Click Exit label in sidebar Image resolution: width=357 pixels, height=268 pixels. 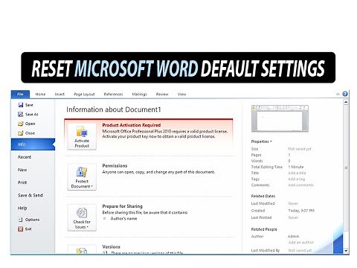tap(28, 229)
